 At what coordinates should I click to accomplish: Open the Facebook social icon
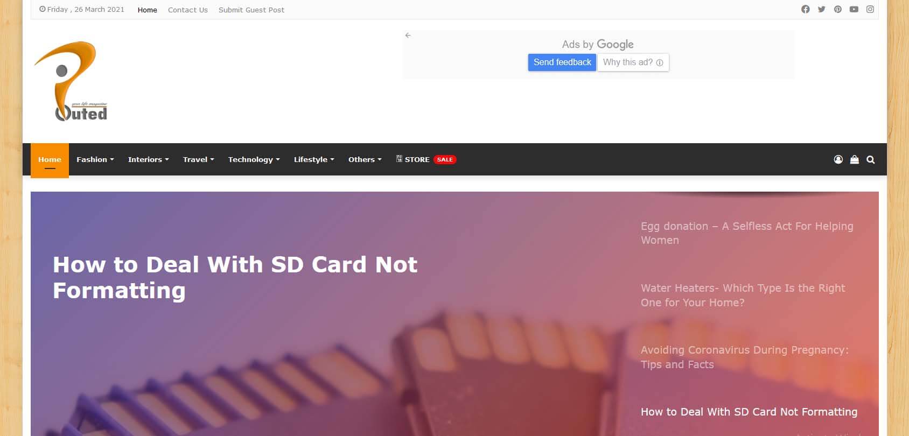click(x=805, y=9)
